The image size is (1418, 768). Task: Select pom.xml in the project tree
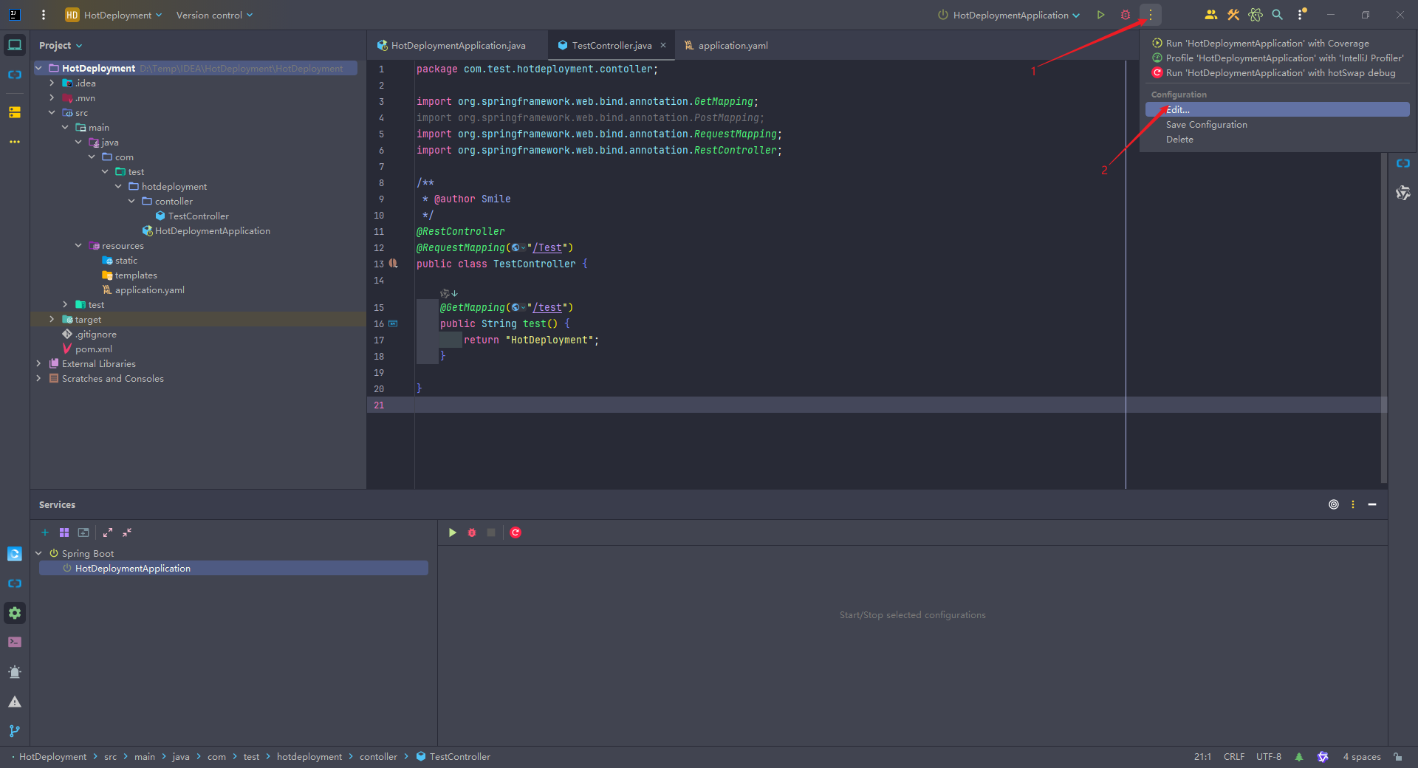[x=94, y=349]
